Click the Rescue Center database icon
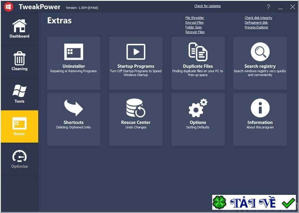 point(136,108)
